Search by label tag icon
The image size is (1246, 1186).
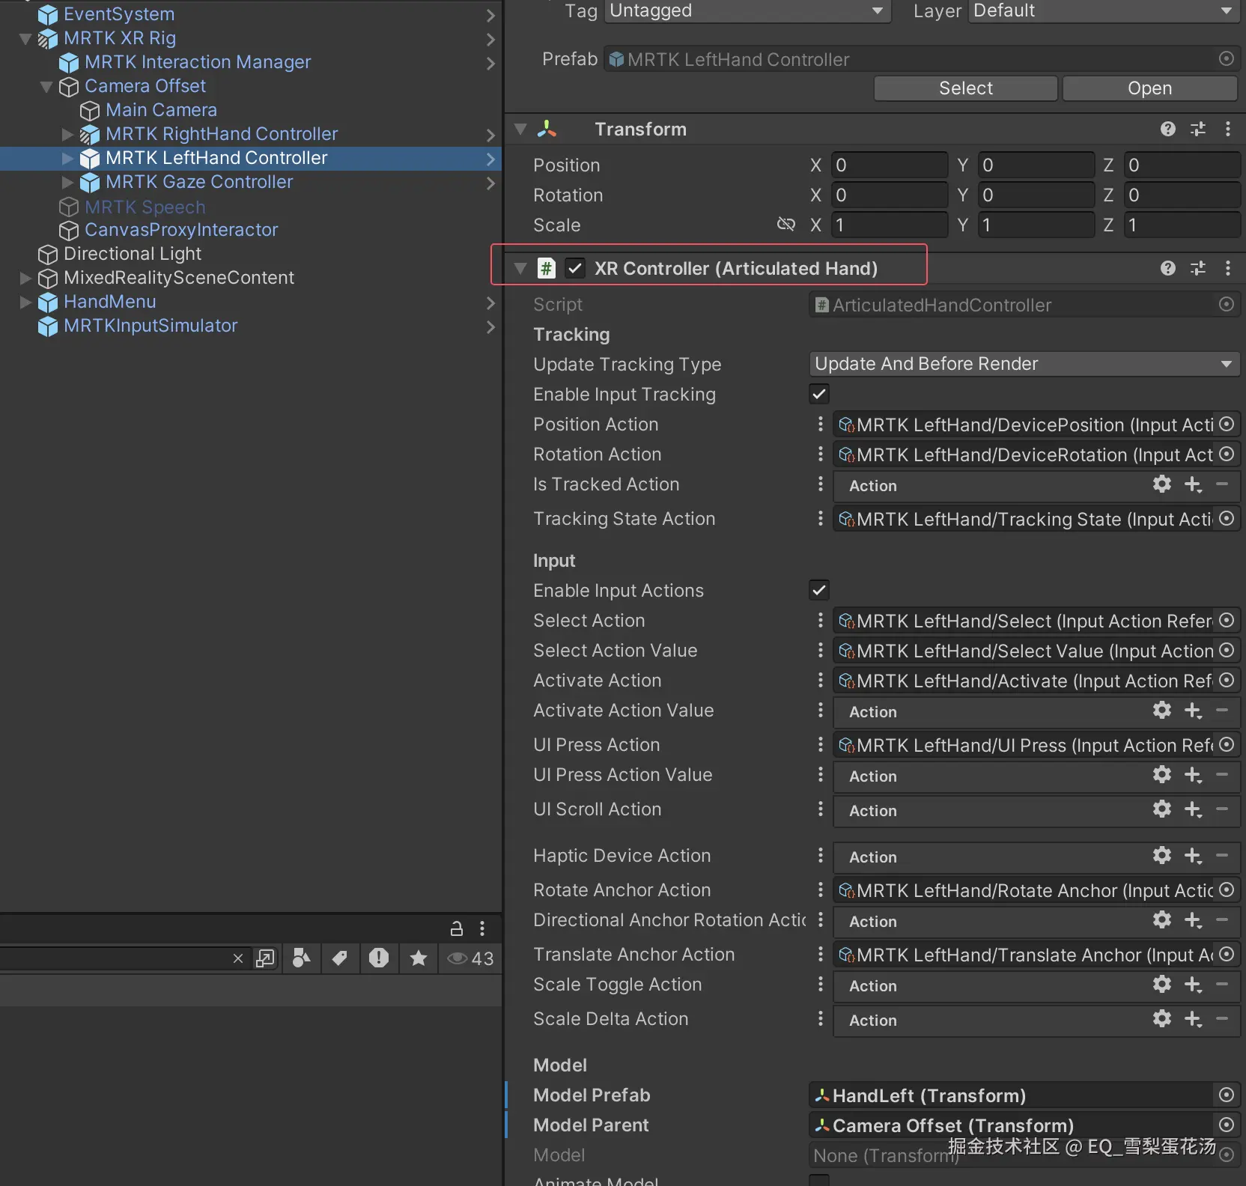click(x=340, y=958)
